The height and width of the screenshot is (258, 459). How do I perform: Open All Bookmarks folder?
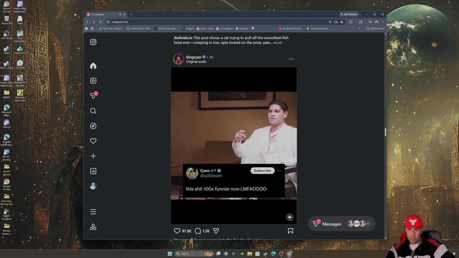click(x=375, y=29)
